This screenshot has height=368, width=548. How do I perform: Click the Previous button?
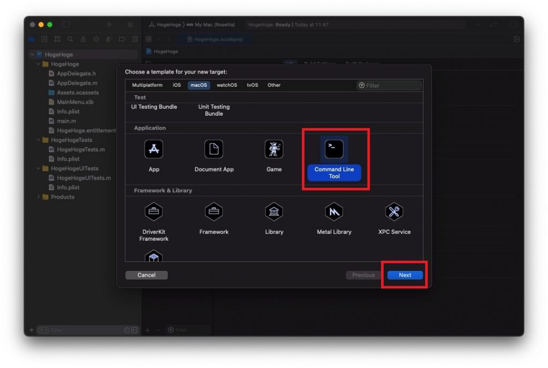click(363, 275)
